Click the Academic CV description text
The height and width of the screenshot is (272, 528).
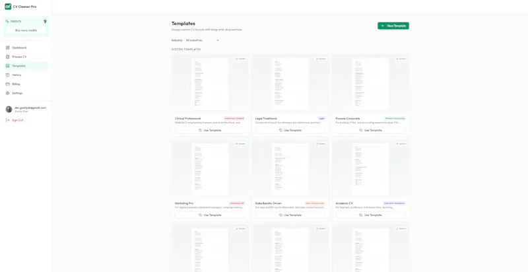[365, 207]
